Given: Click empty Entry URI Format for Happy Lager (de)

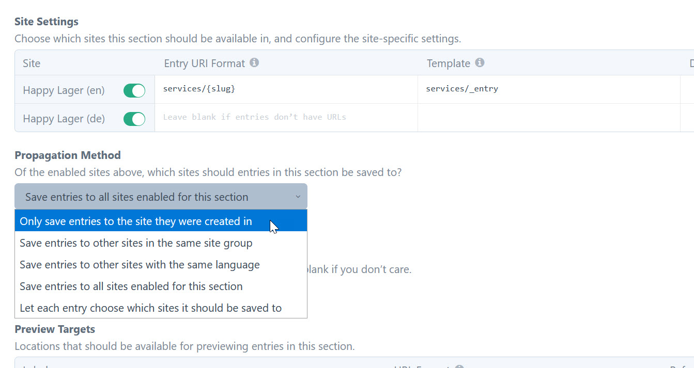Looking at the screenshot, I should 286,118.
